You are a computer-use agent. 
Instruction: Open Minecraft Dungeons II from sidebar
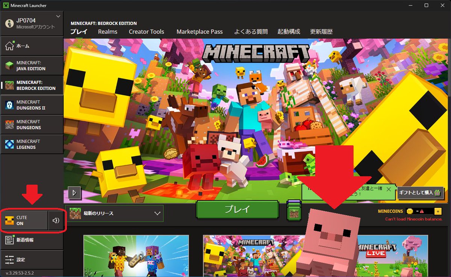coord(32,105)
